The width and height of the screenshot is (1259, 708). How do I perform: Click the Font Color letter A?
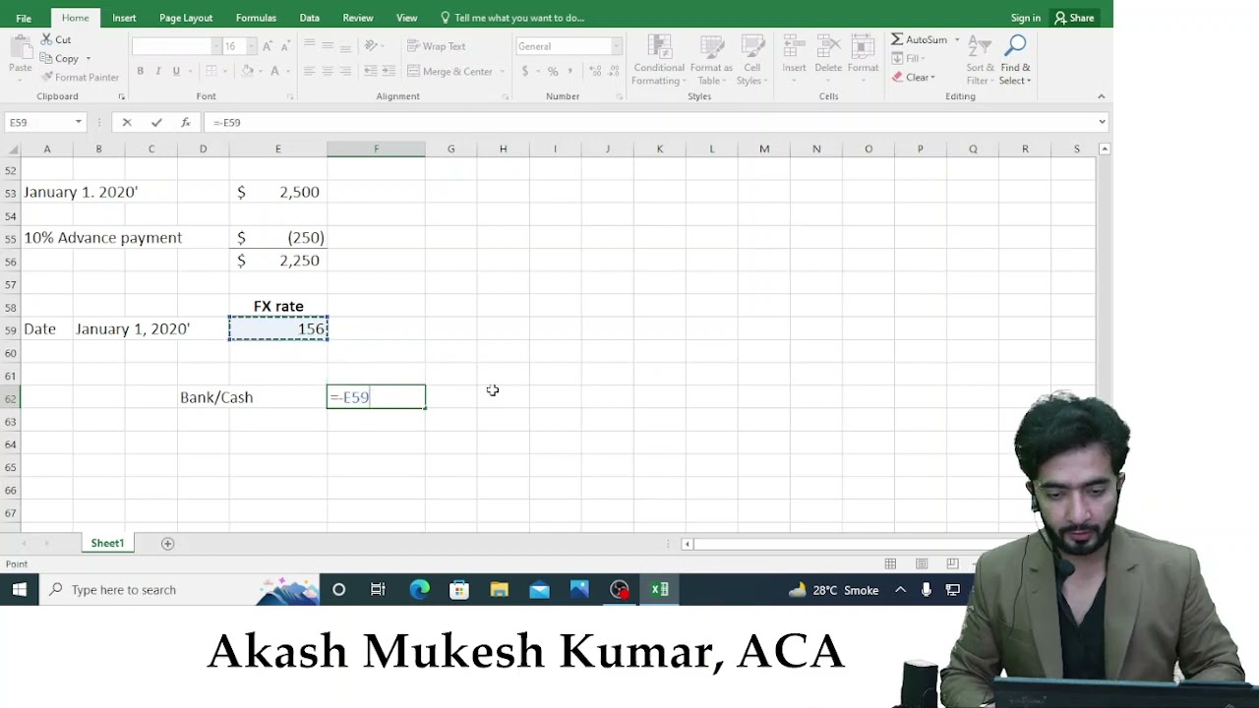pos(274,71)
